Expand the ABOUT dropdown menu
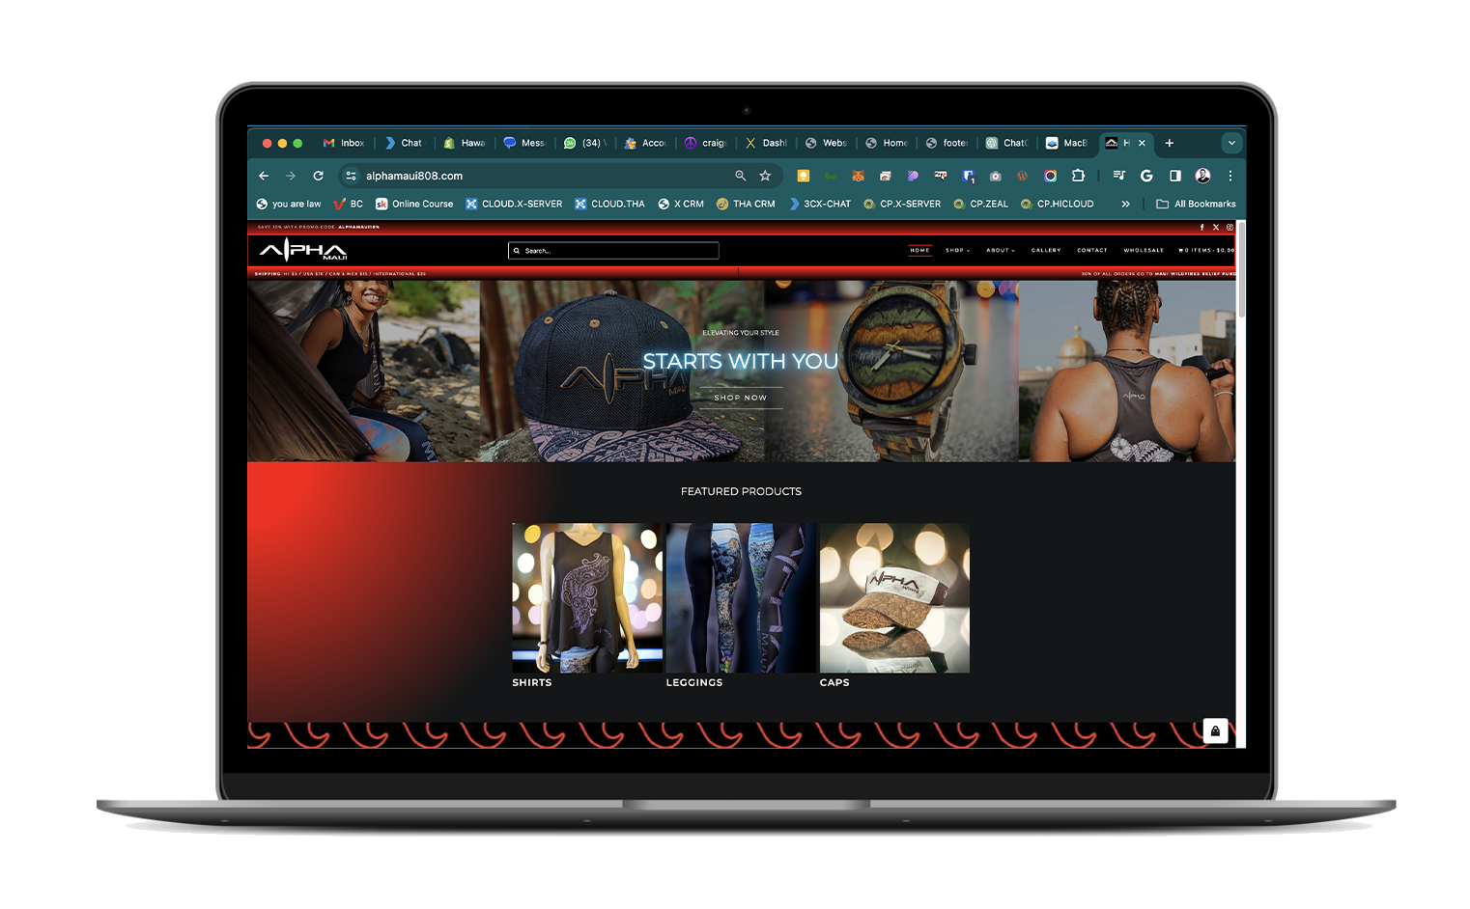The width and height of the screenshot is (1470, 909). pyautogui.click(x=1000, y=250)
